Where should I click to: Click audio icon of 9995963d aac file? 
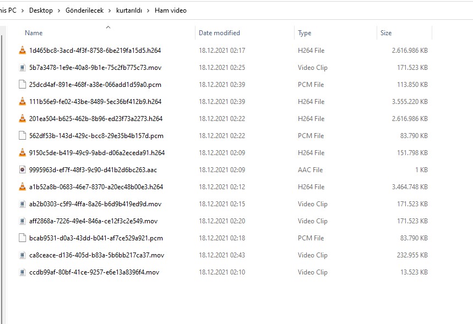[x=22, y=170]
